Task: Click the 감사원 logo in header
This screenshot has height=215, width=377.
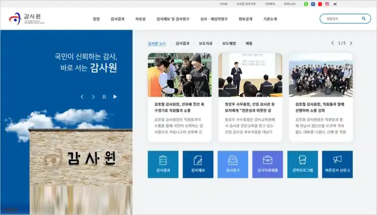Action: tap(27, 19)
